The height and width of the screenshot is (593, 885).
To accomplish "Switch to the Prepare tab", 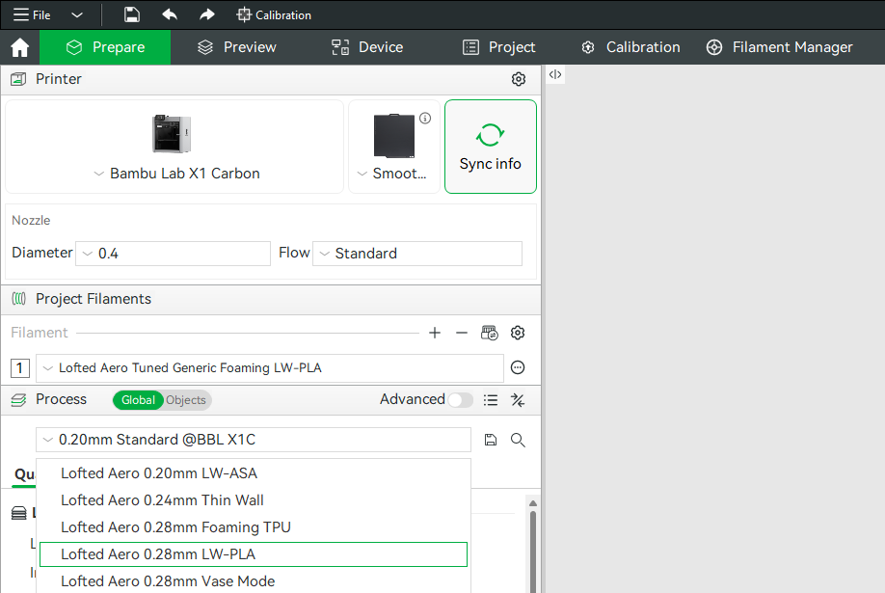I will pyautogui.click(x=105, y=47).
